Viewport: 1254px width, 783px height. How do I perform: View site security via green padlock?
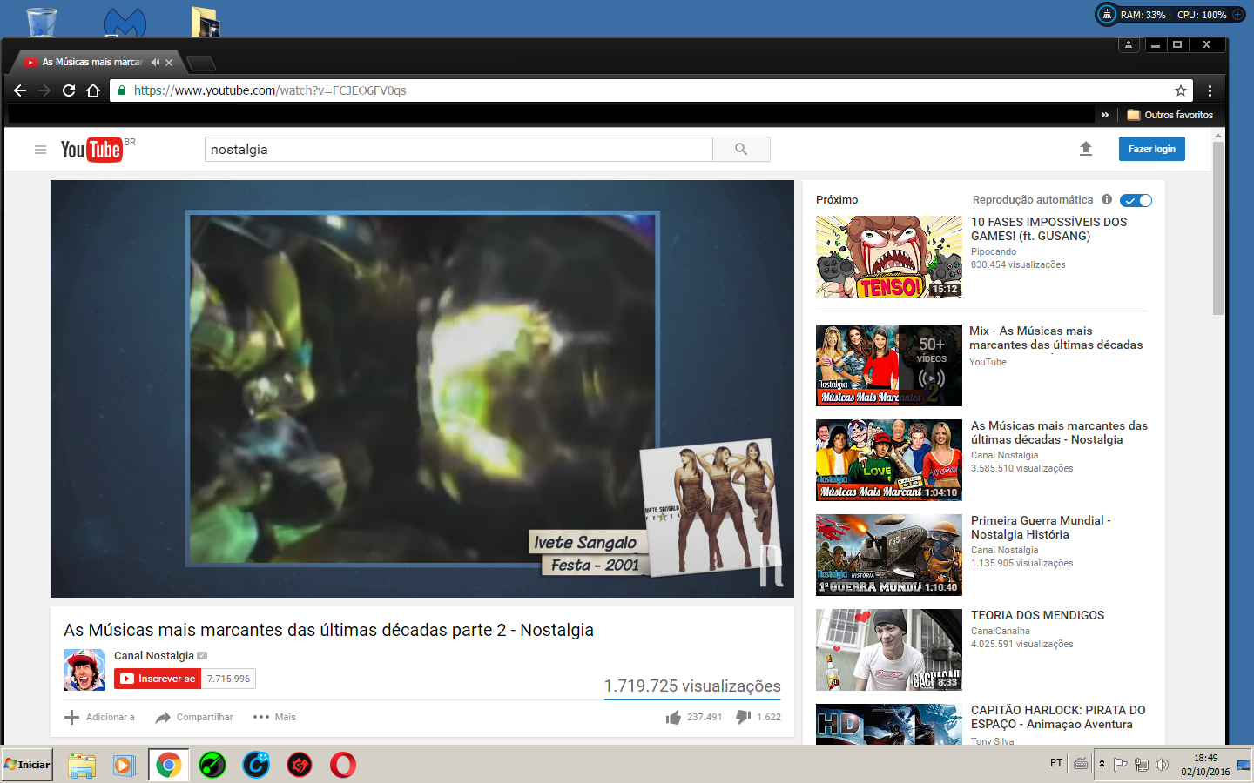[x=122, y=90]
